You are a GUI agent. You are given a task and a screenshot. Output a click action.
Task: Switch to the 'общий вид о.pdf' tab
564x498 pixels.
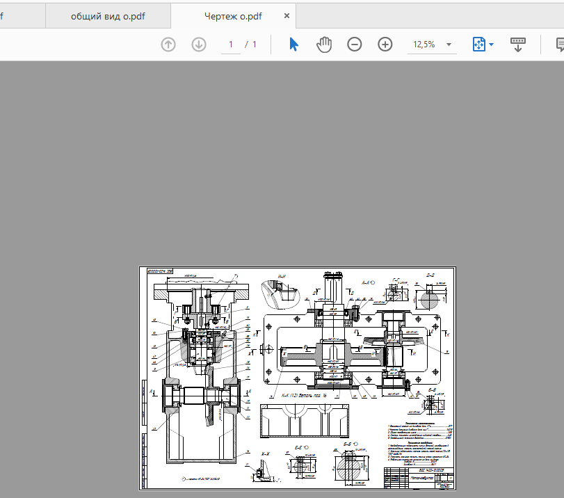[x=108, y=16]
